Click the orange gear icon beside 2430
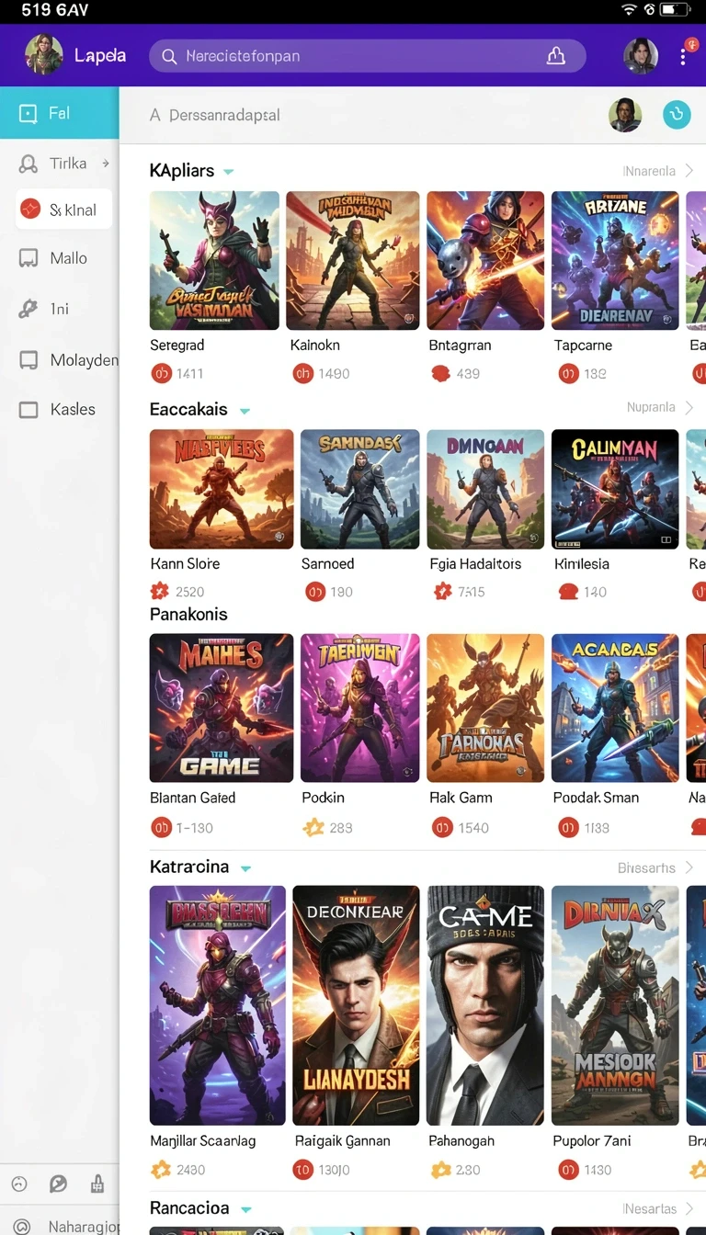The image size is (706, 1235). click(161, 1170)
